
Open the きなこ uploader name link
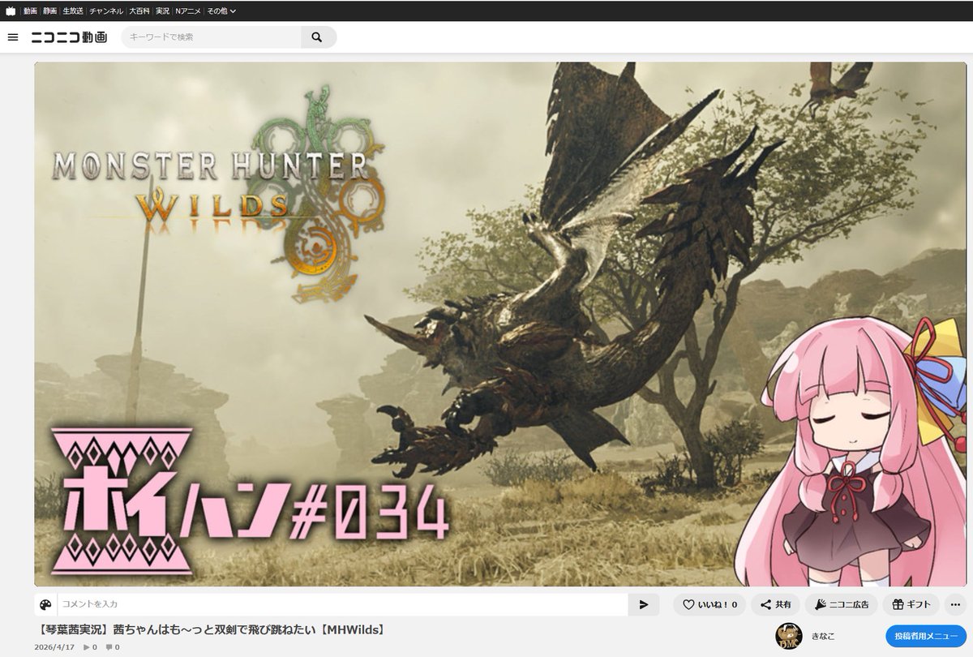[823, 636]
